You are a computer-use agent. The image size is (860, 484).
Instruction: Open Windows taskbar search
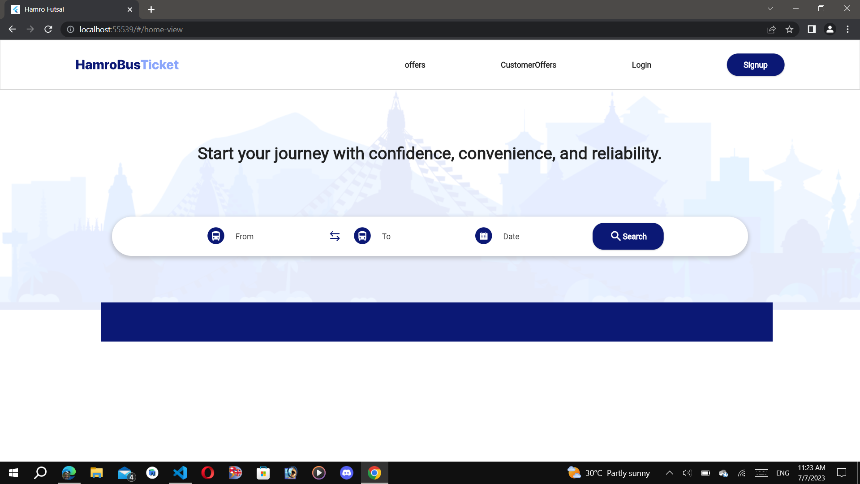pos(41,473)
